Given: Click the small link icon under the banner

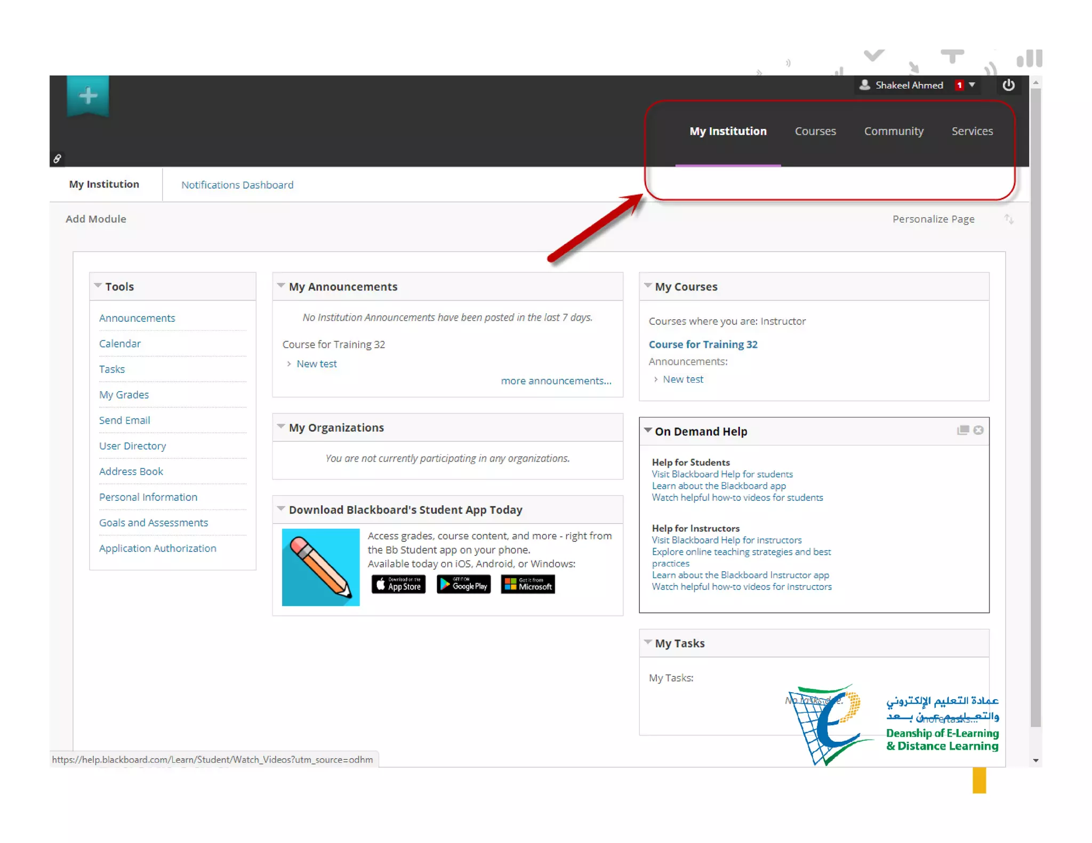Looking at the screenshot, I should click(57, 158).
